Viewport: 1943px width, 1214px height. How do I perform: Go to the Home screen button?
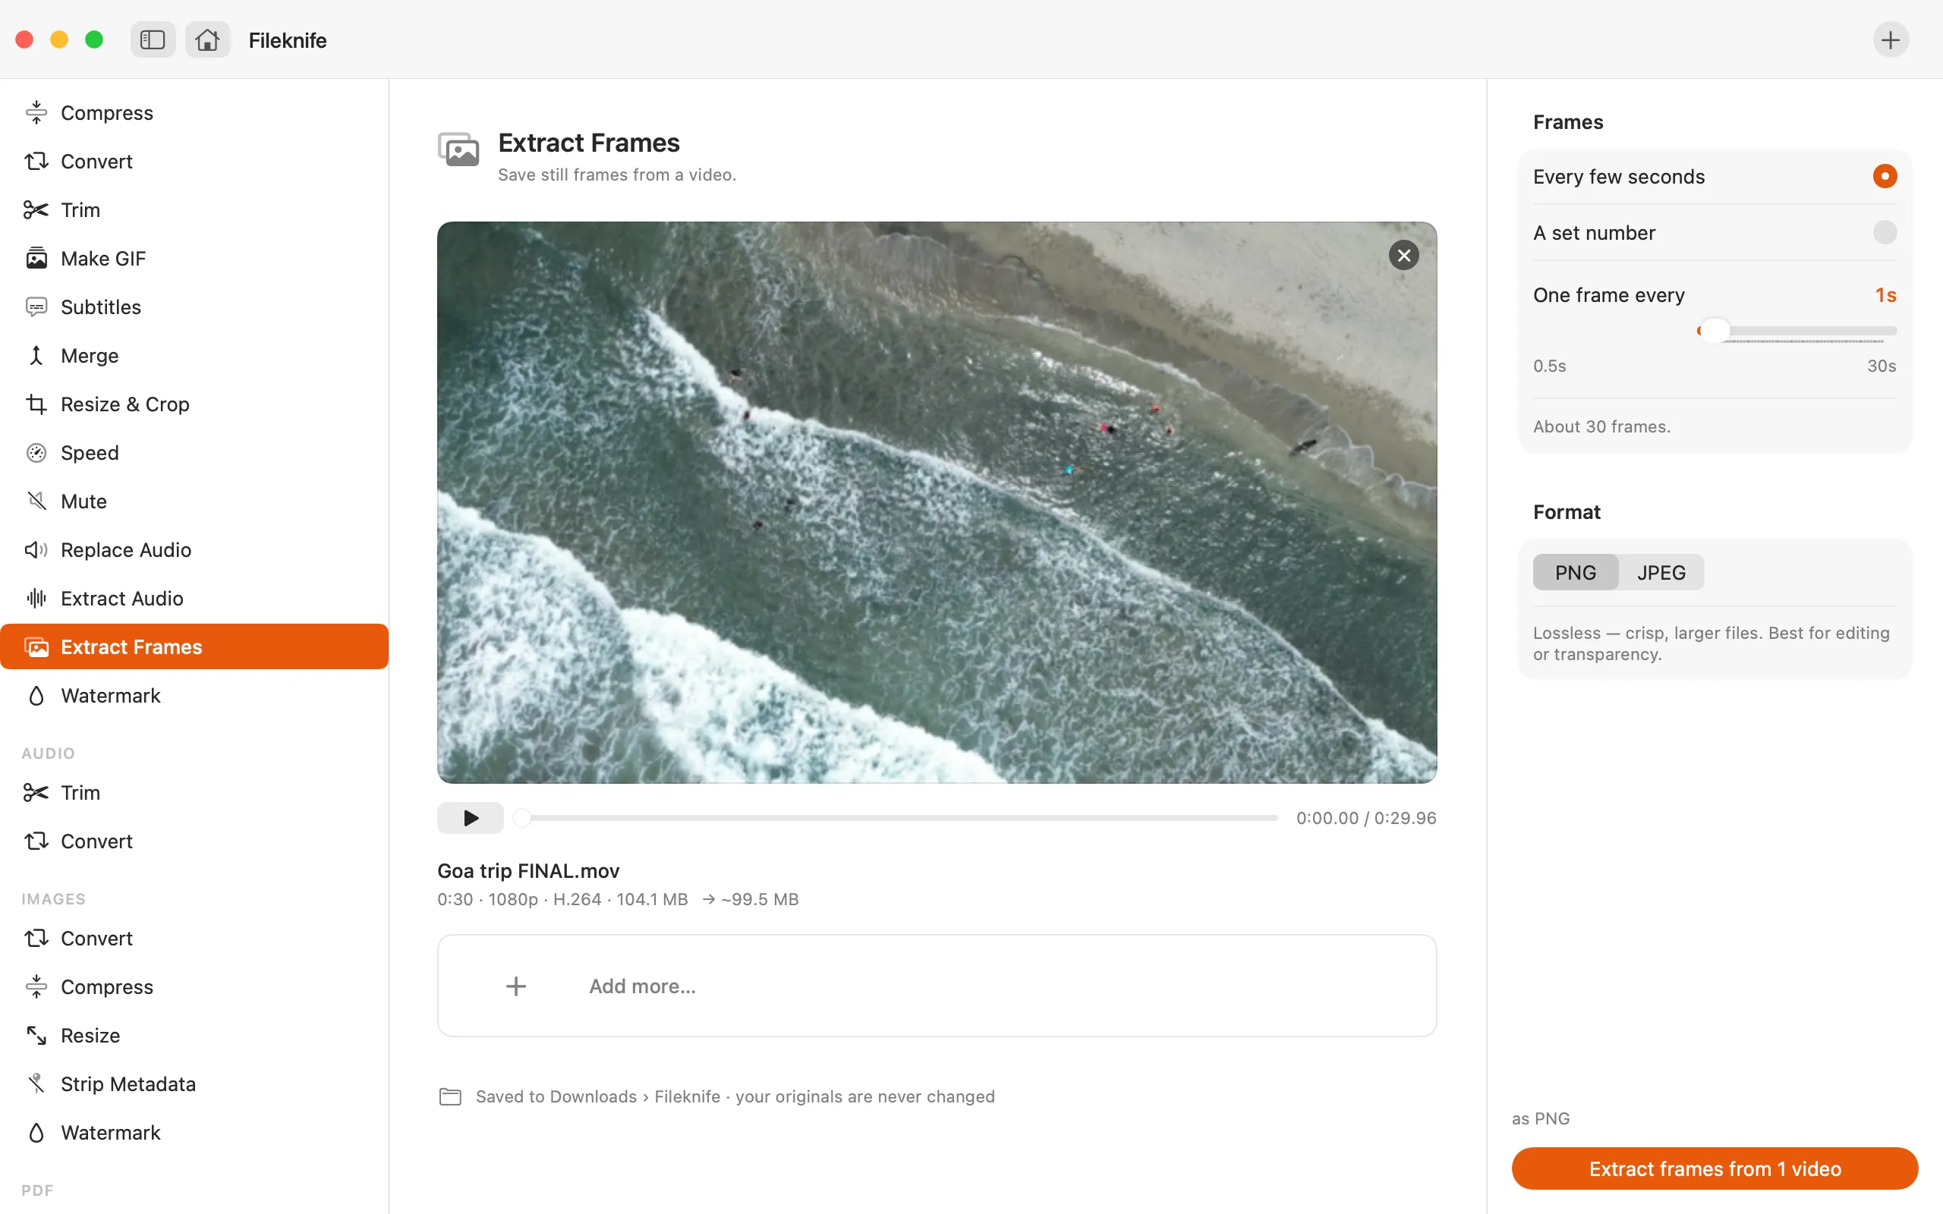coord(207,39)
